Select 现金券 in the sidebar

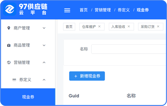[28, 97]
